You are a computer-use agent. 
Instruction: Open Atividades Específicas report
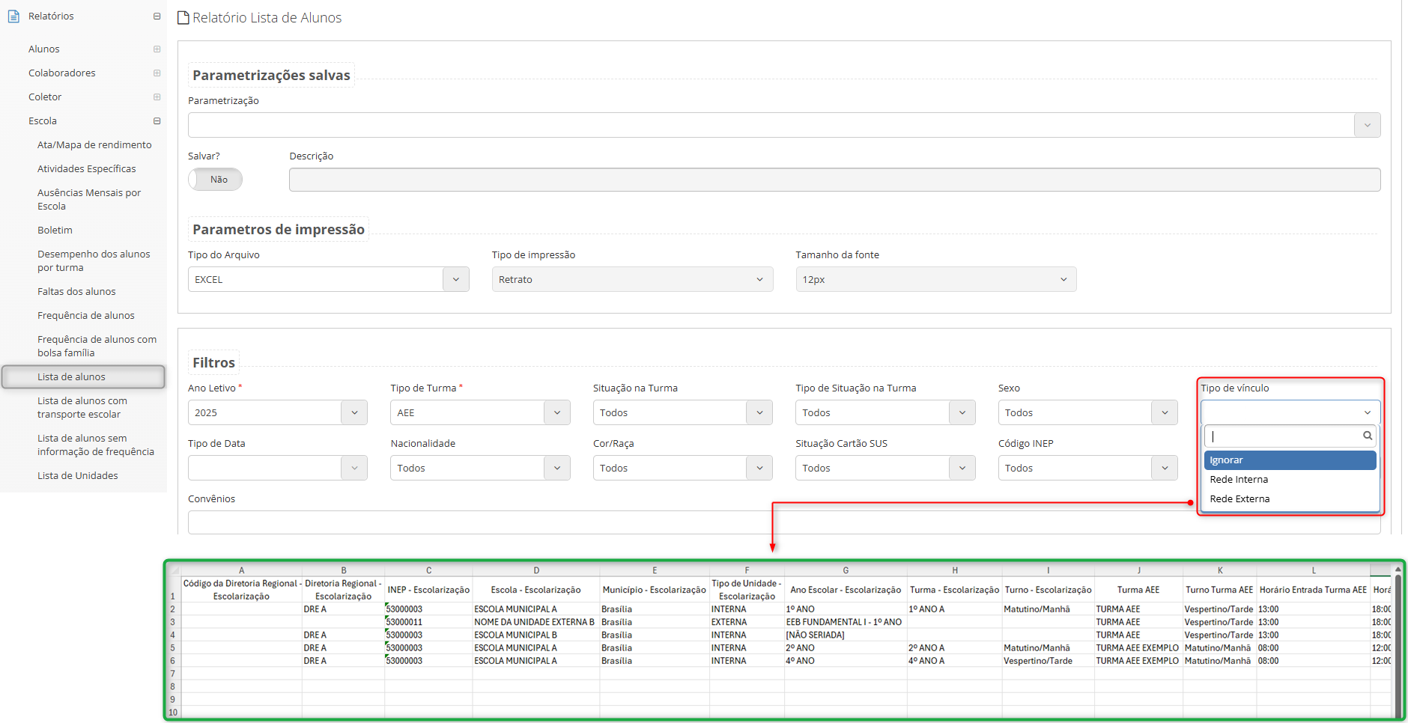coord(87,169)
